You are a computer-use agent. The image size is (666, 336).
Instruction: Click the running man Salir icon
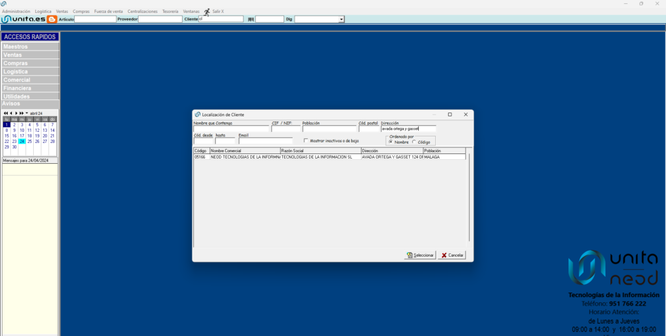[x=207, y=12]
